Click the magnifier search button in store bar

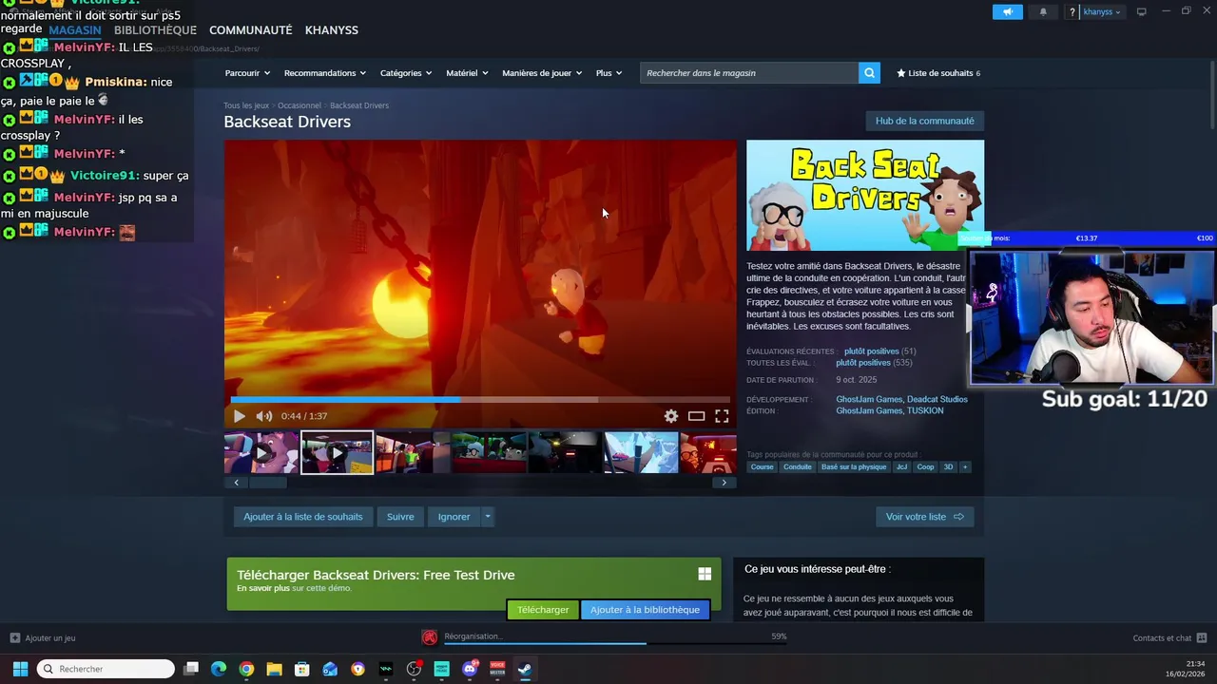pos(869,73)
